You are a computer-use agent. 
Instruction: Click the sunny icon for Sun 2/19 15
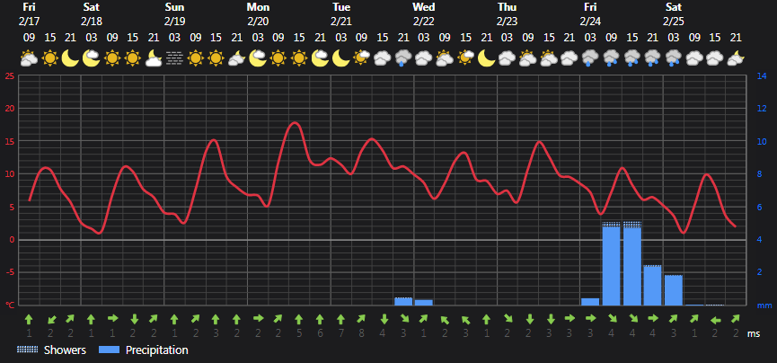216,58
